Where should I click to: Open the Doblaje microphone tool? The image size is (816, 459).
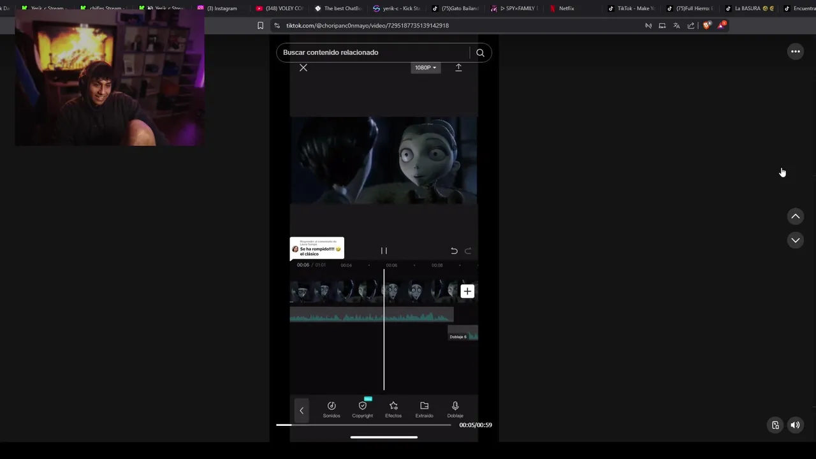click(455, 409)
